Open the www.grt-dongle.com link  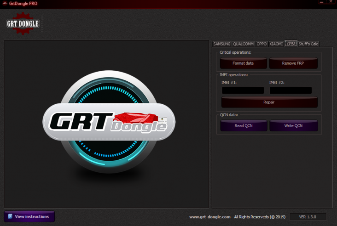click(210, 217)
